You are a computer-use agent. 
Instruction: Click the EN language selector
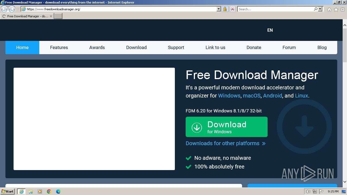[x=270, y=30]
